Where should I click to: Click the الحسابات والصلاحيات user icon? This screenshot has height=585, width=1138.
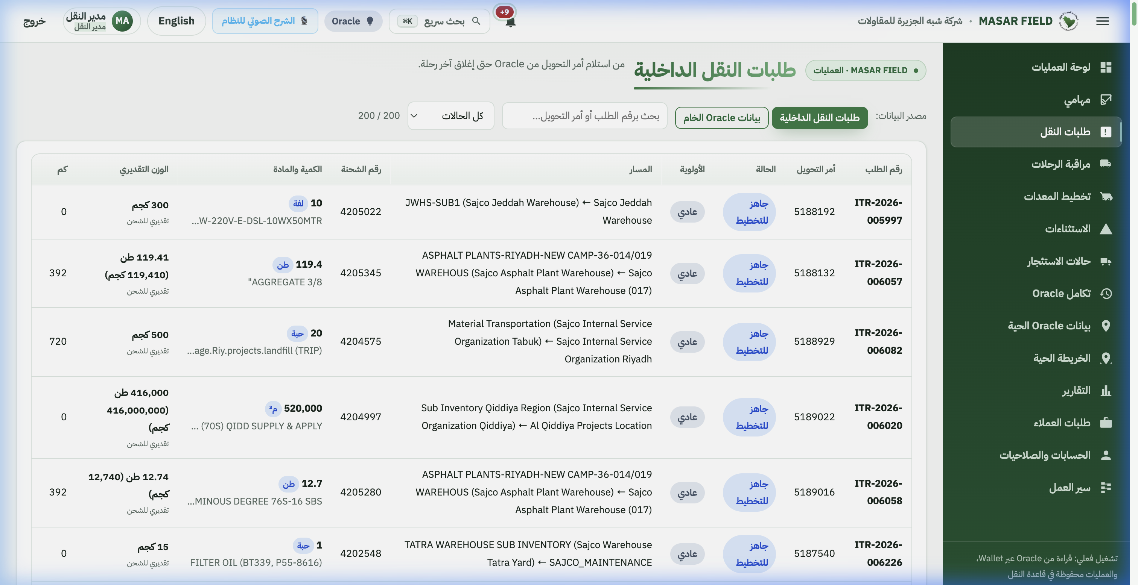point(1106,455)
